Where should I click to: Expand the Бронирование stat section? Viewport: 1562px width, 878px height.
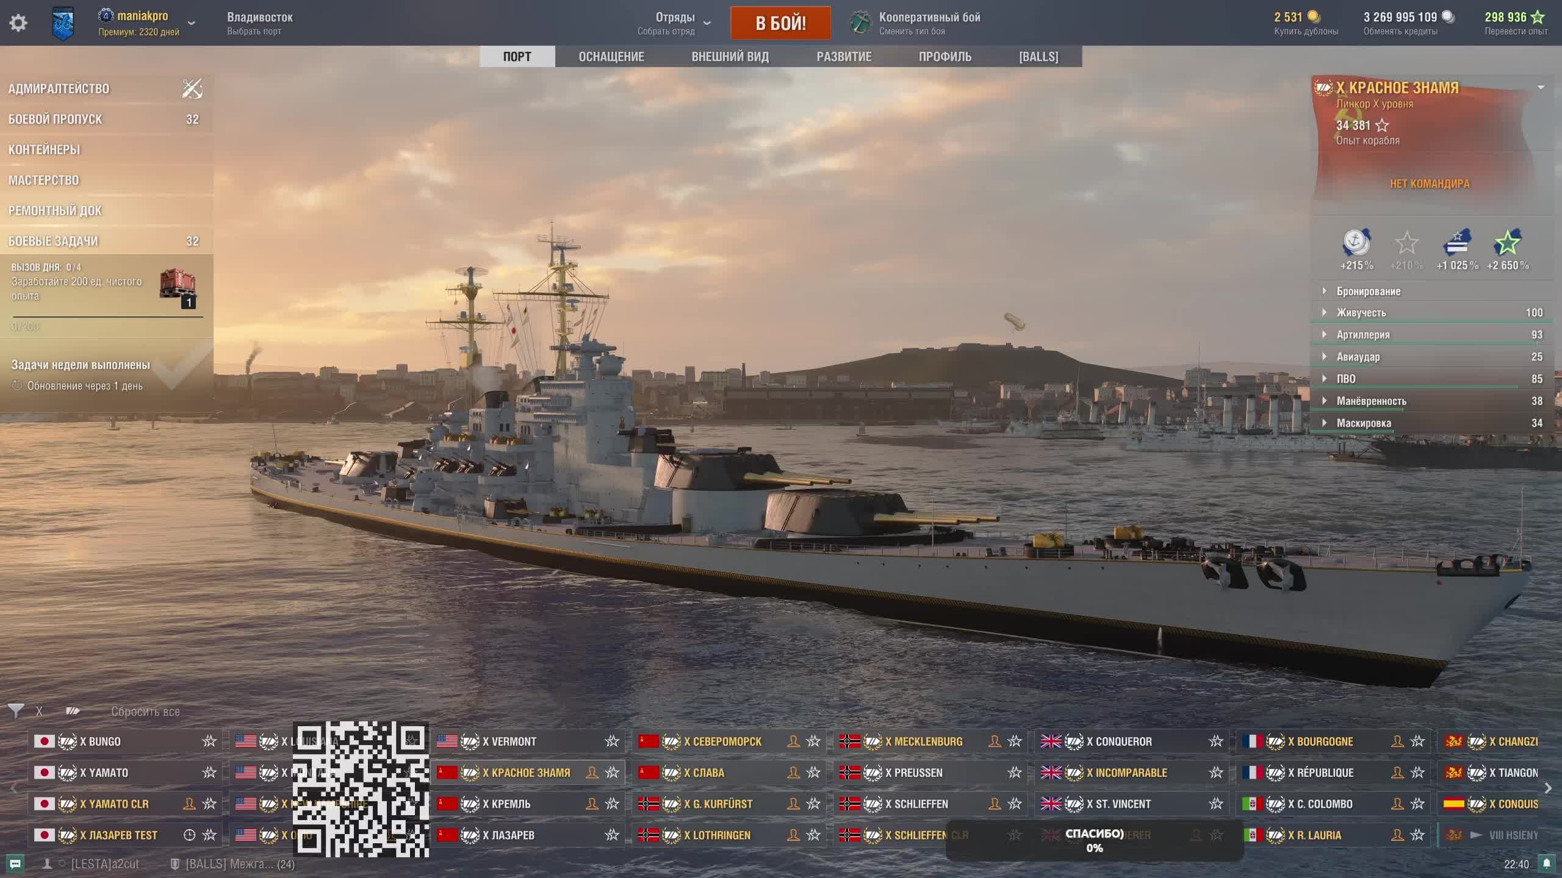[x=1325, y=291]
